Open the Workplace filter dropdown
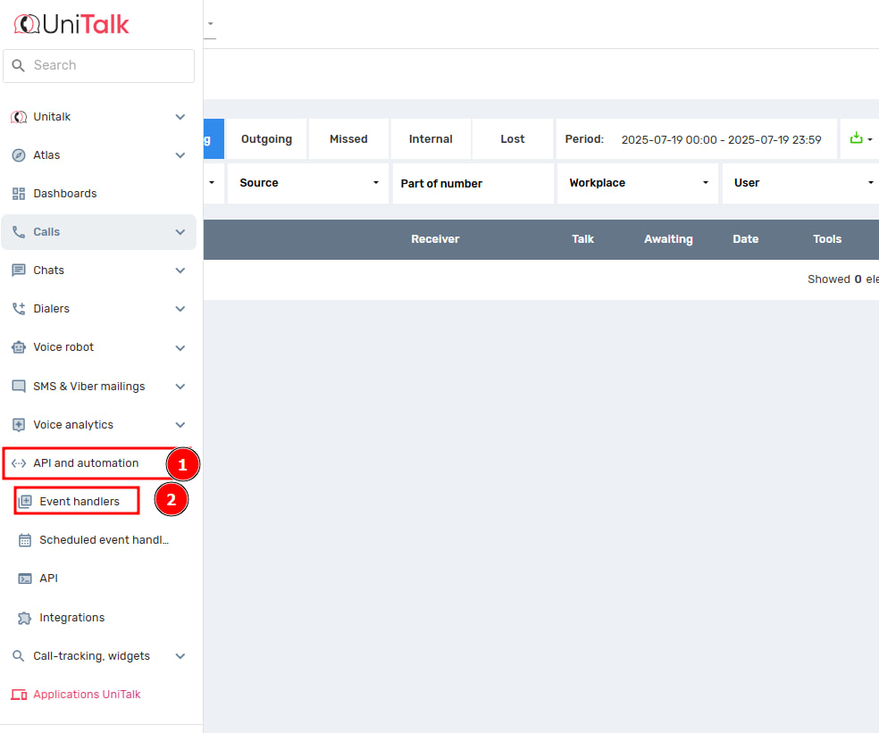879x733 pixels. point(638,183)
